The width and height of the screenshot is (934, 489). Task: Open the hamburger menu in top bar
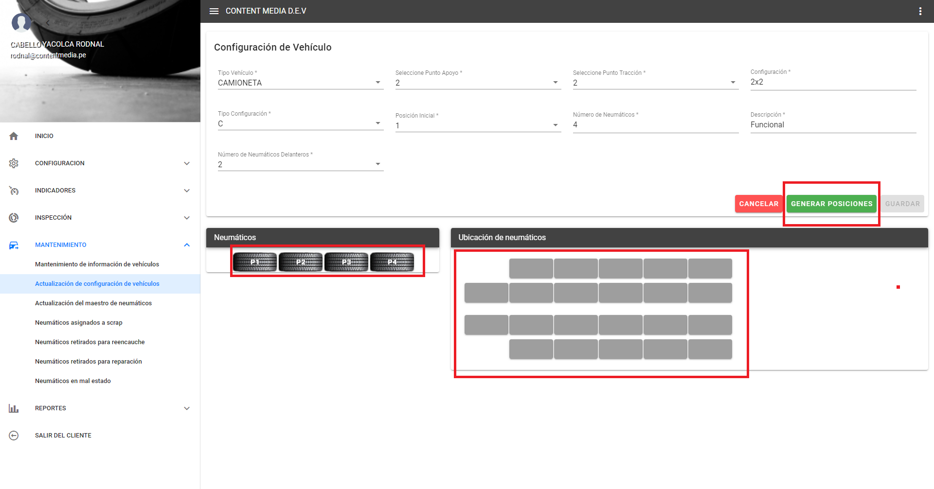click(214, 11)
